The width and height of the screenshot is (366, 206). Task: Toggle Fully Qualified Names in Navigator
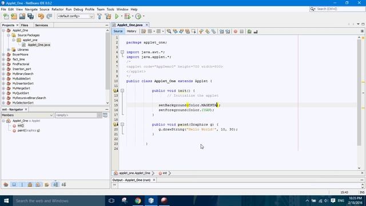tap(47, 185)
